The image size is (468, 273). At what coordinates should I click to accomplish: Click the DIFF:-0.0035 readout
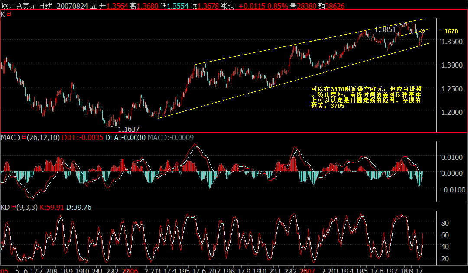tap(82, 137)
